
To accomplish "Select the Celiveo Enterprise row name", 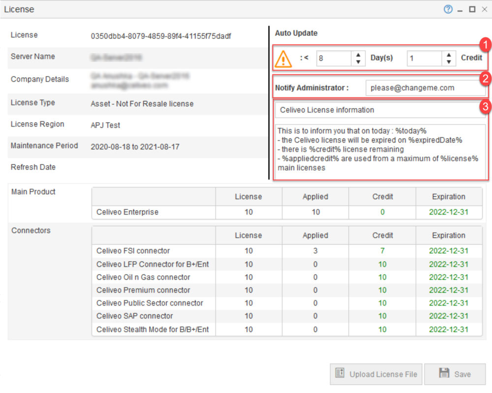I will pos(127,212).
